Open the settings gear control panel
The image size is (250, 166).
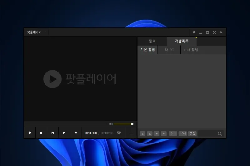(119, 133)
